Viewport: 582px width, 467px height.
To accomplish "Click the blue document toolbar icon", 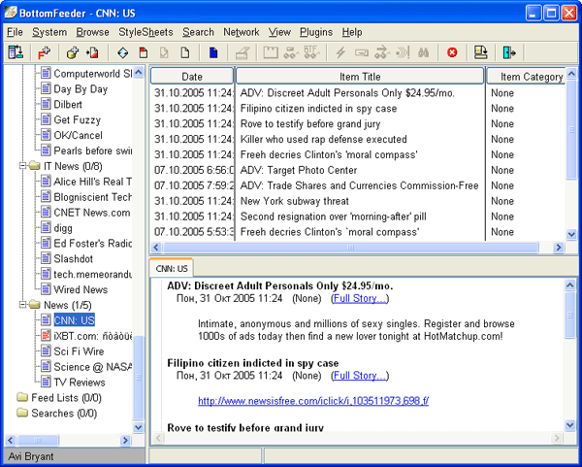I will coord(213,52).
